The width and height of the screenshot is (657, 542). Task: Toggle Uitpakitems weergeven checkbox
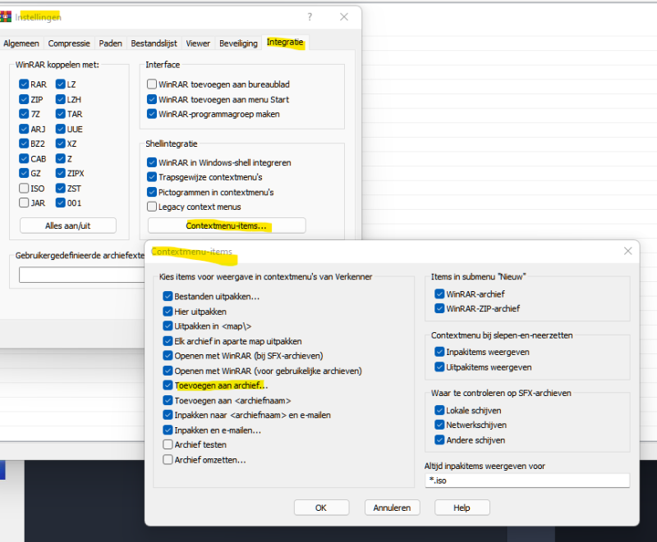click(439, 367)
